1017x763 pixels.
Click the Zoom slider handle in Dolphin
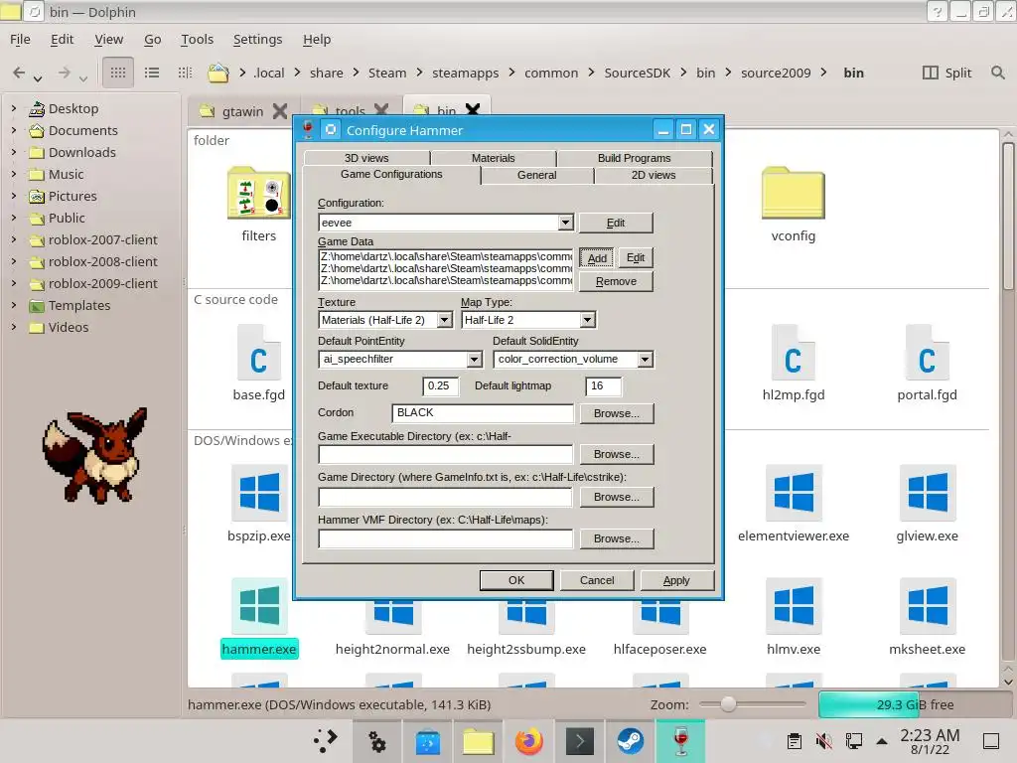click(728, 704)
